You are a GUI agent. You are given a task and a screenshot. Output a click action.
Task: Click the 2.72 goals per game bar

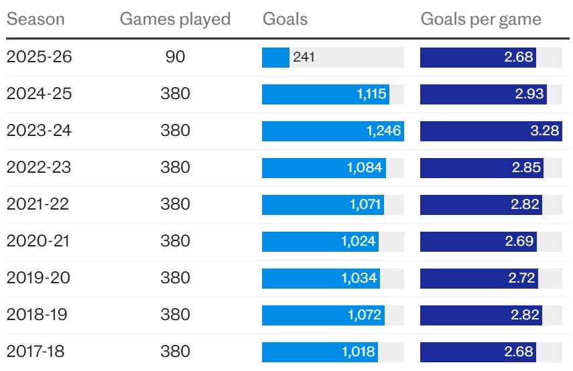(x=479, y=278)
